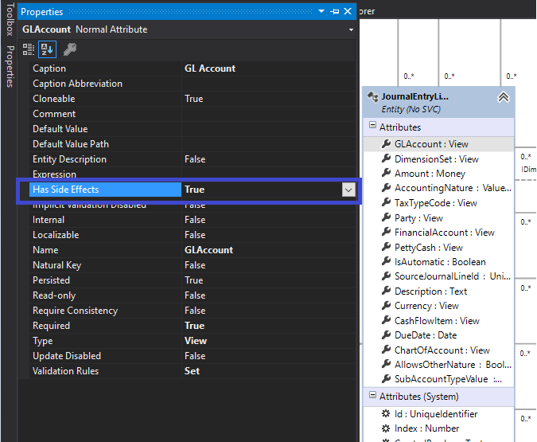
Task: Click the wrench icon beside Amount : Money
Action: click(387, 173)
